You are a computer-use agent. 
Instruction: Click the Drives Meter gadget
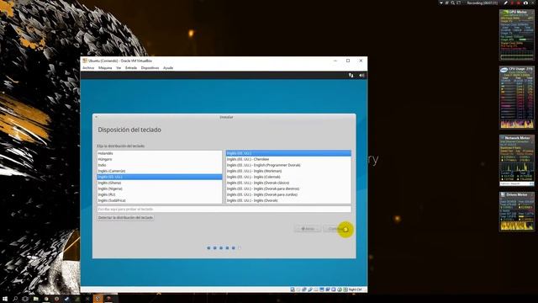pyautogui.click(x=517, y=211)
